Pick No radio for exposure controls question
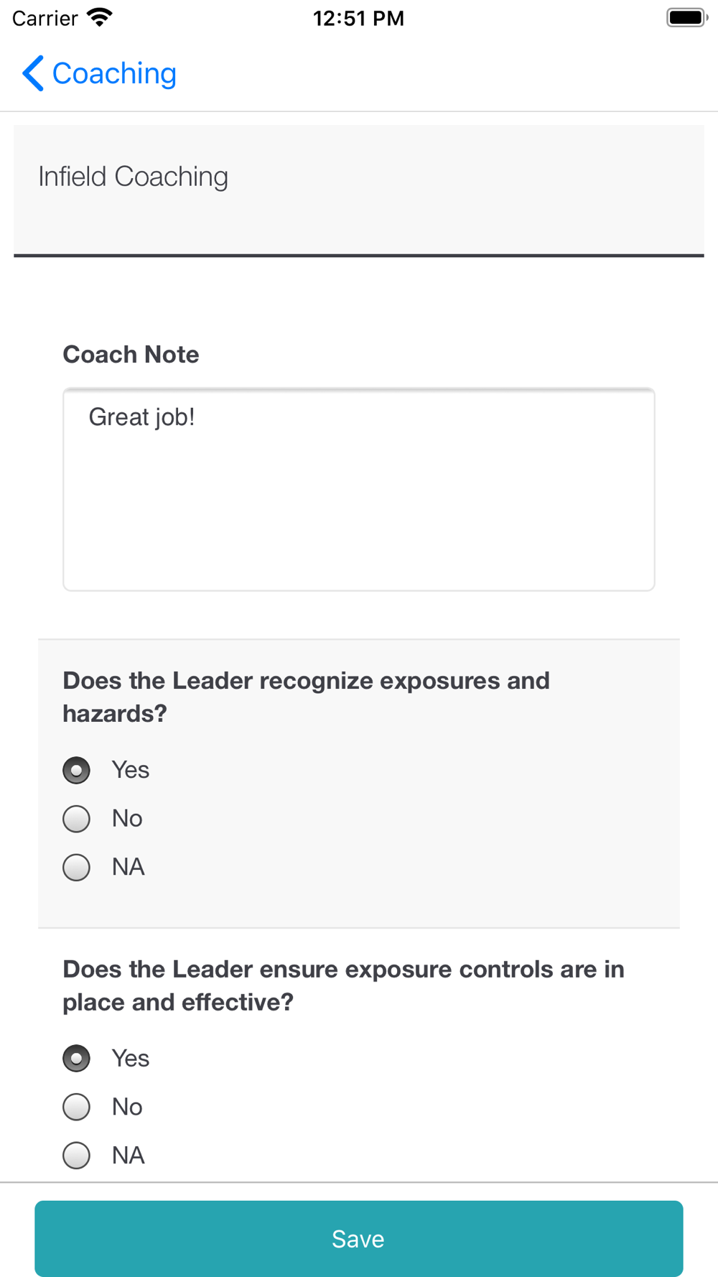718x1277 pixels. pyautogui.click(x=77, y=1107)
